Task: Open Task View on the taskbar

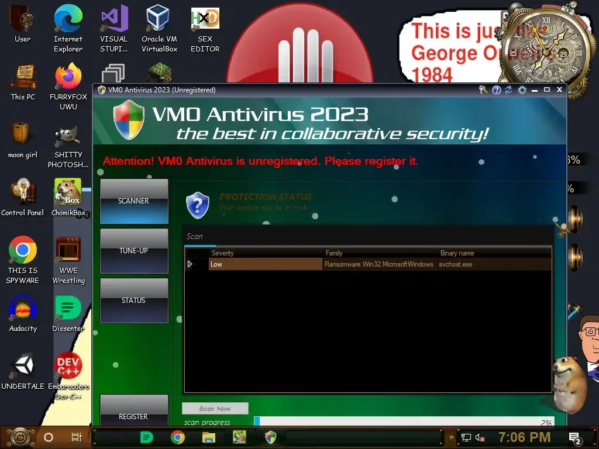Action: [77, 437]
